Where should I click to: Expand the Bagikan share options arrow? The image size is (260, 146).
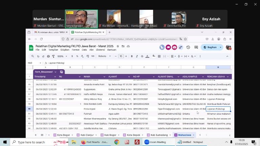click(x=220, y=47)
